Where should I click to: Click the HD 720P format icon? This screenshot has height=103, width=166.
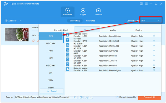click(x=68, y=50)
